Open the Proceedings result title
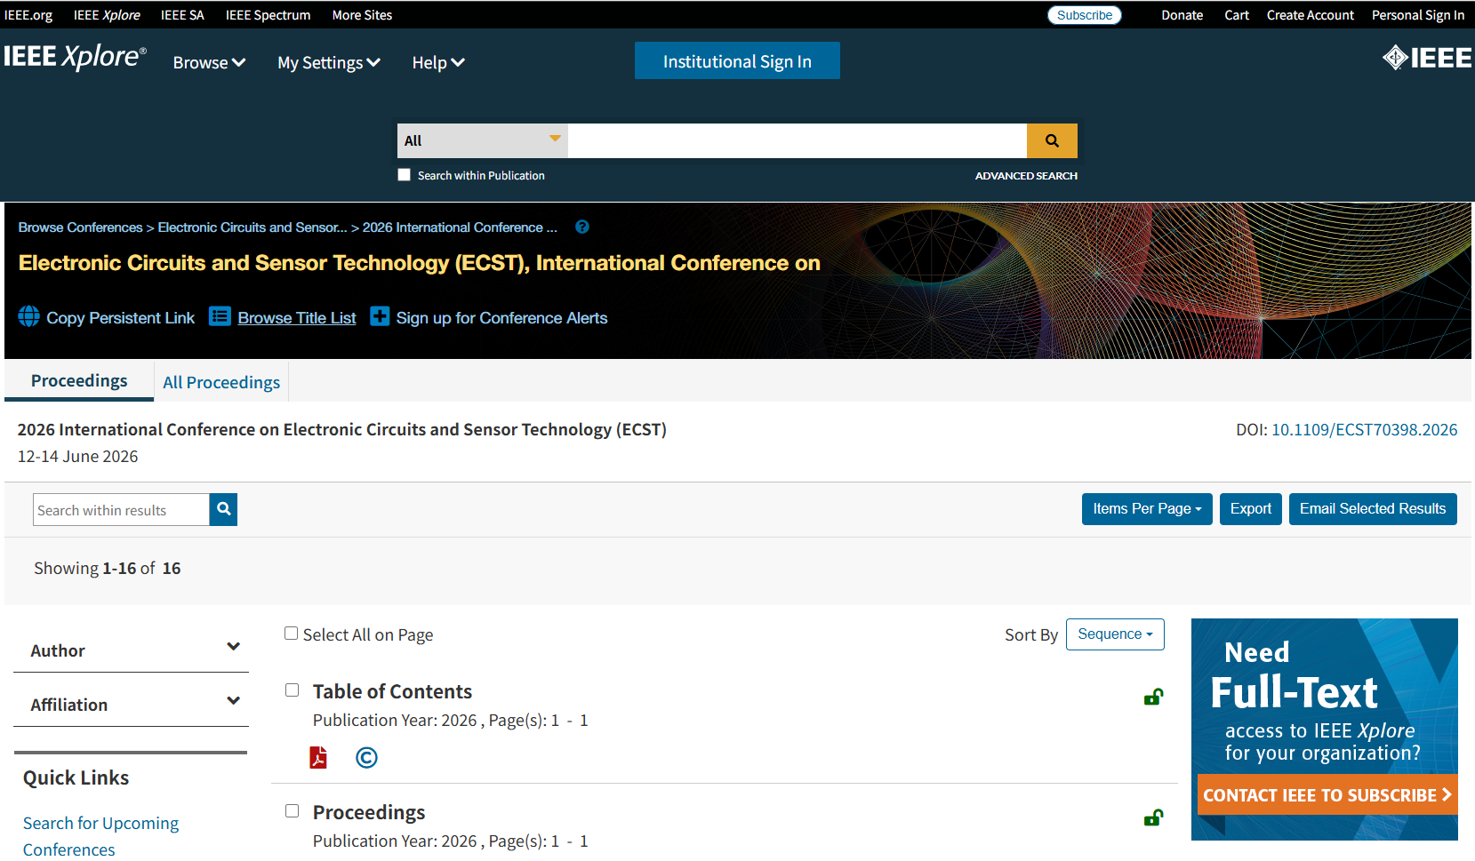 point(369,812)
